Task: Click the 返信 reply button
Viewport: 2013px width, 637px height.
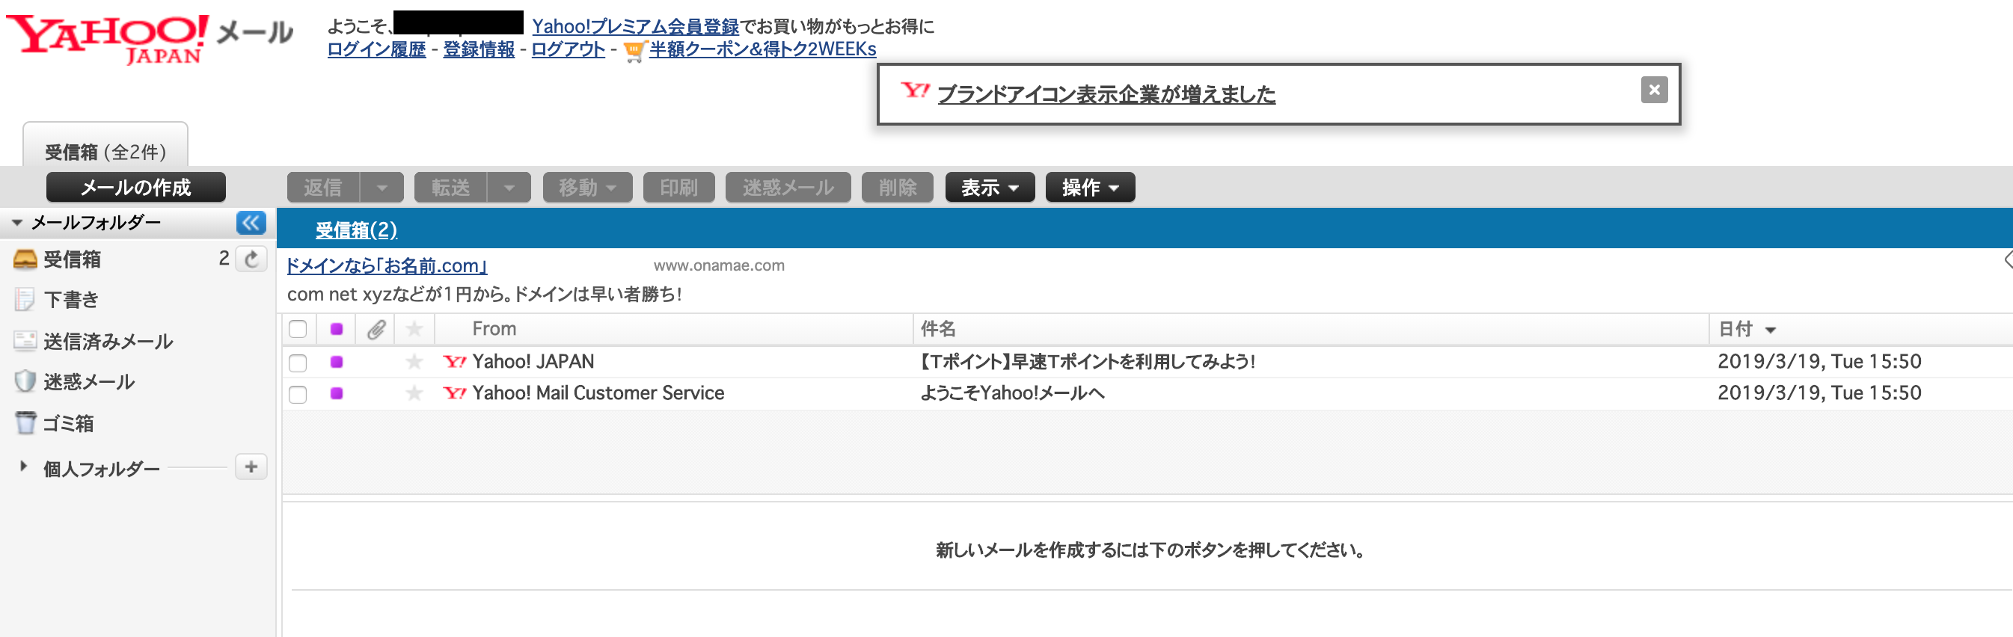Action: pyautogui.click(x=322, y=188)
